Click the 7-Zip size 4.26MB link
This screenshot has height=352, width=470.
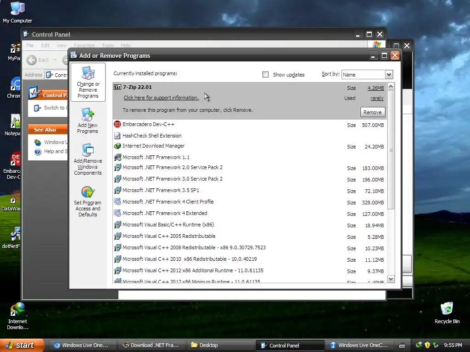click(375, 88)
